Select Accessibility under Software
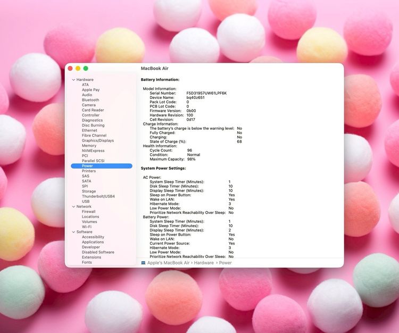Screen dimensions: 399x333 pos(93,237)
